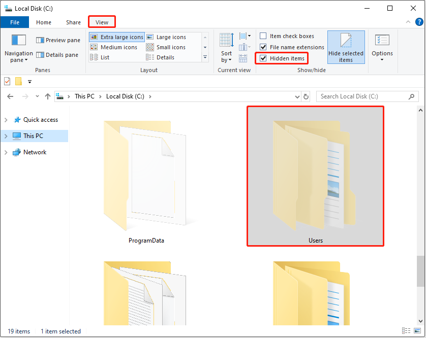Click the Get Help question mark

coord(418,22)
